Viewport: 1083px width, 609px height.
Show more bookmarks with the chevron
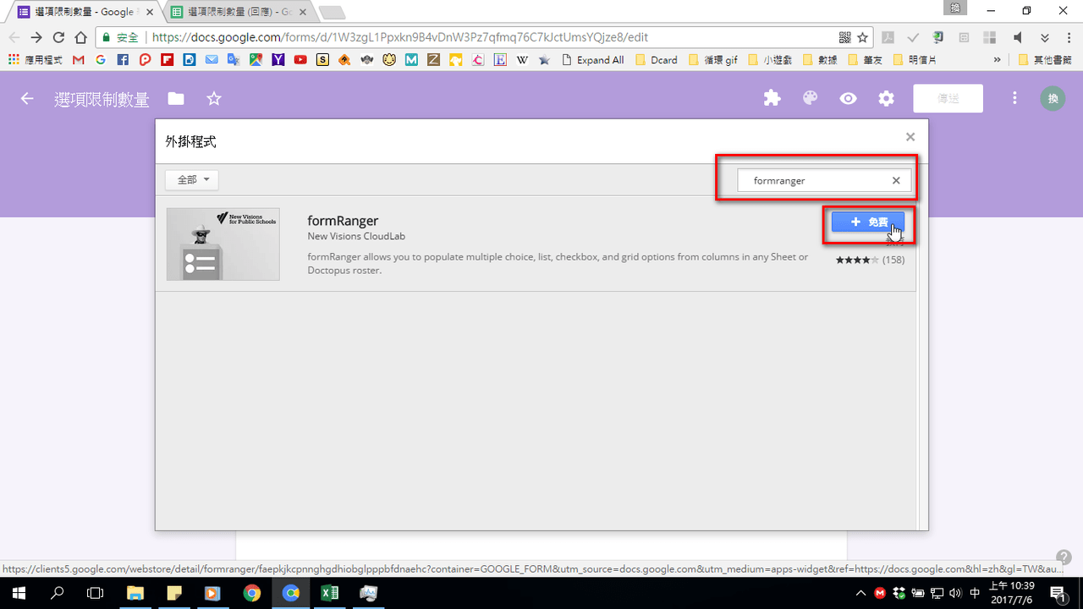click(x=998, y=60)
